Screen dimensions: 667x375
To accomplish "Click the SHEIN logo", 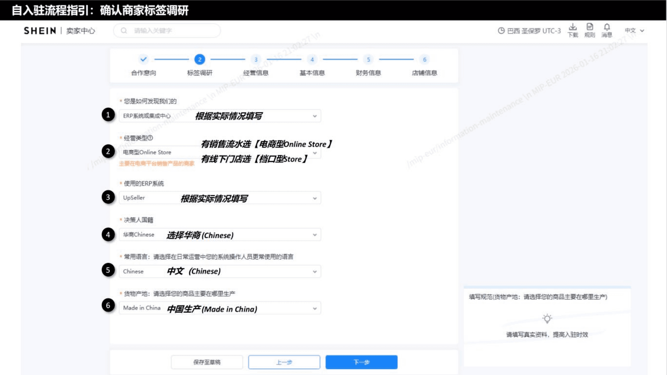I will (40, 31).
